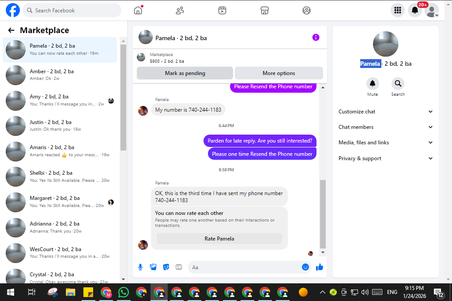Open the Windows action center notifications
Image resolution: width=452 pixels, height=301 pixels.
439,293
